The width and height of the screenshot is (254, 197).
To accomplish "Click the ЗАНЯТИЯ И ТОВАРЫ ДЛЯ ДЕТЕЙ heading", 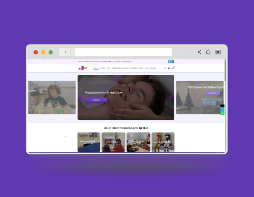I will tap(126, 128).
